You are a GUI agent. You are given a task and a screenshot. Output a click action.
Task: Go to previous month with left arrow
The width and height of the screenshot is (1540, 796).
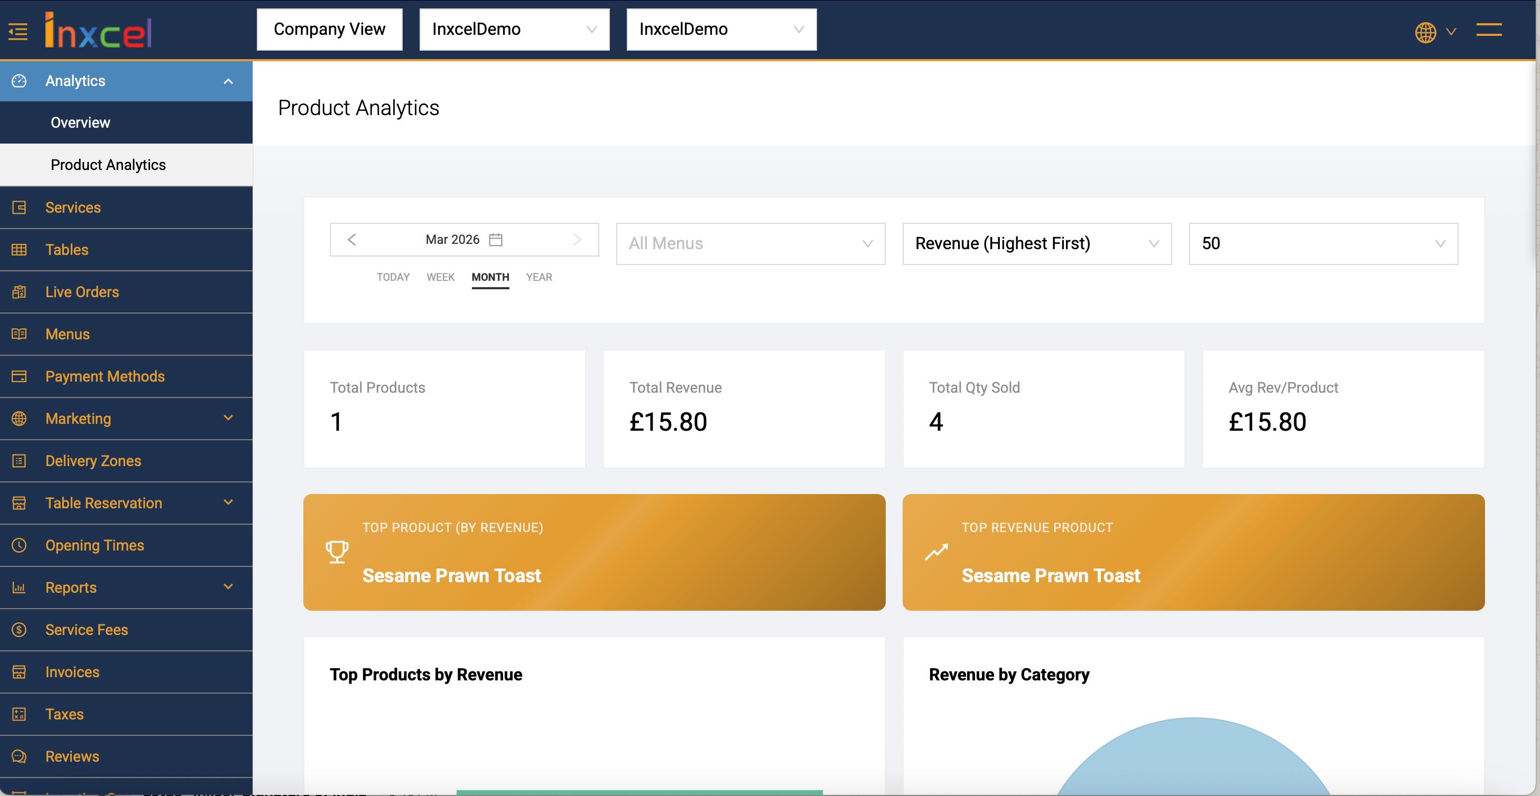tap(351, 240)
